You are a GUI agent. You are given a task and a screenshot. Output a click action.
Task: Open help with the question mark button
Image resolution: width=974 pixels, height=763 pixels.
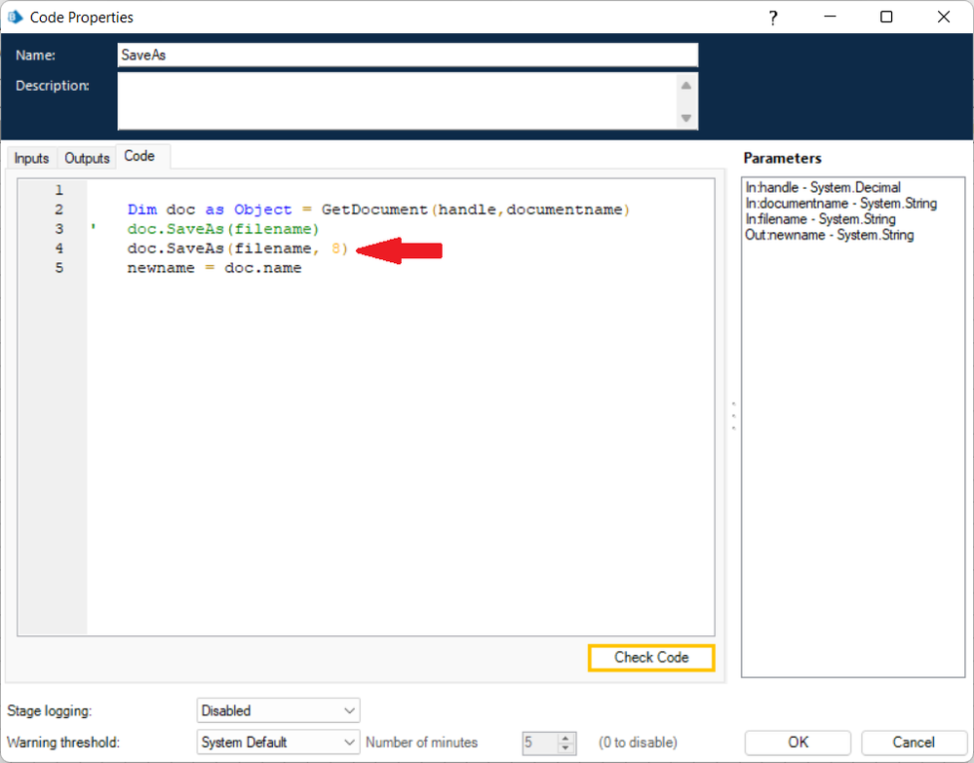(x=773, y=17)
